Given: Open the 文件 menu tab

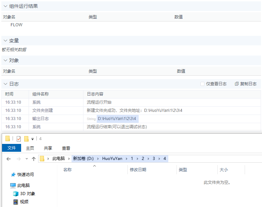Looking at the screenshot, I should point(12,148).
